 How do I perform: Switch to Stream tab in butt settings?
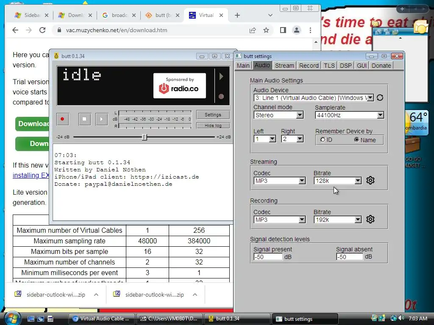[284, 66]
